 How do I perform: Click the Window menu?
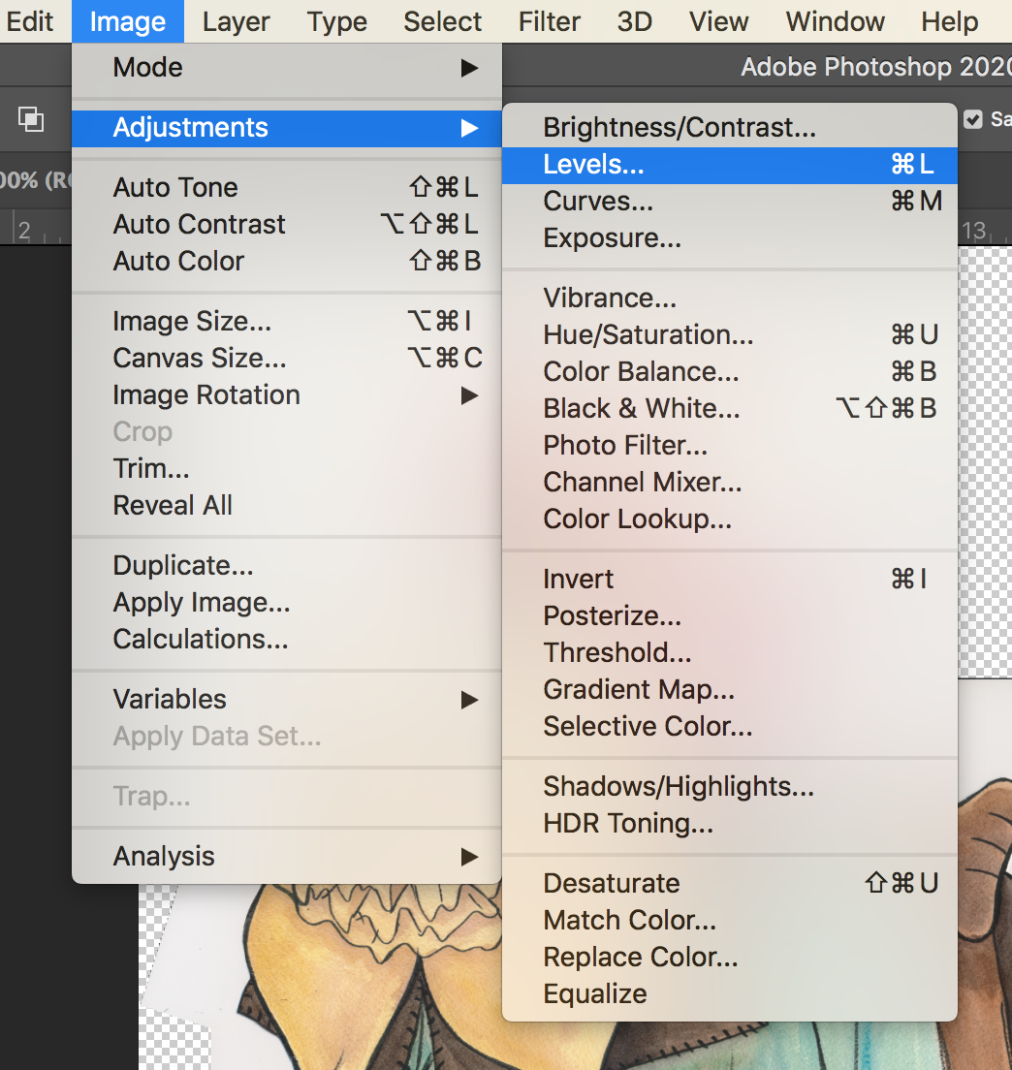coord(835,21)
